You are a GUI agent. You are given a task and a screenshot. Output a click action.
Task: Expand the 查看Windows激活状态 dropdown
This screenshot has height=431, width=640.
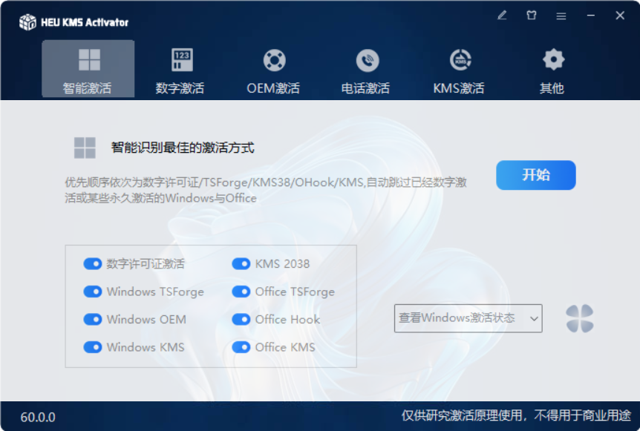(x=468, y=318)
